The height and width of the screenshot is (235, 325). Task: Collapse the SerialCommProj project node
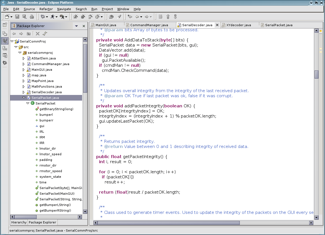pos(12,41)
